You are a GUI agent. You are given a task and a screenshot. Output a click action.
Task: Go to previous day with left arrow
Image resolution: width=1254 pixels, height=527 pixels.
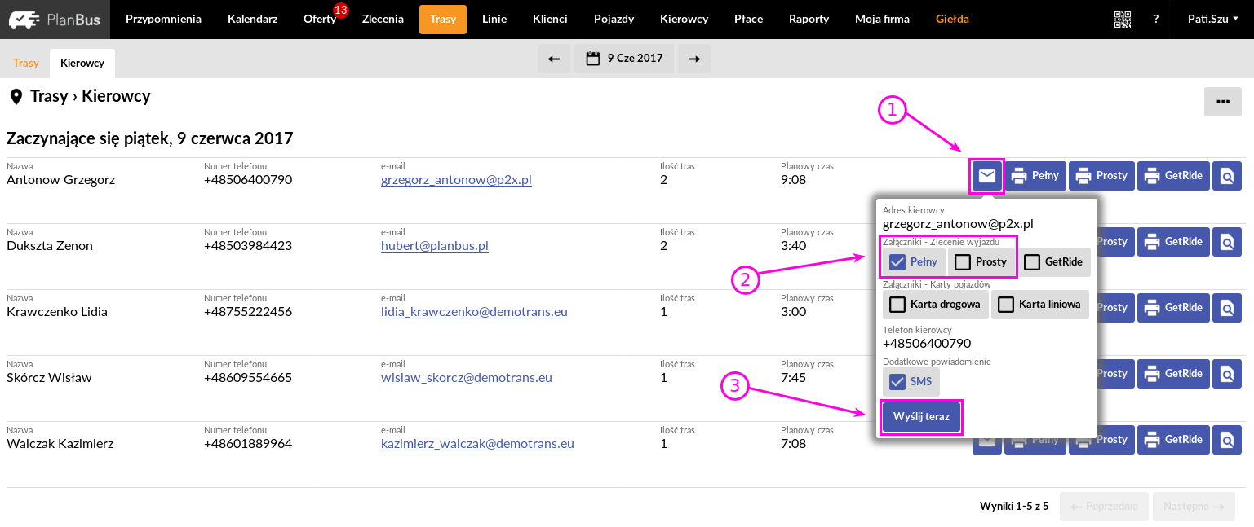tap(553, 59)
